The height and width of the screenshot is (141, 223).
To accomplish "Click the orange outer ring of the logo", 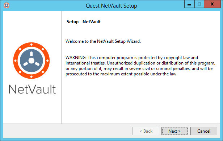I will (31, 45).
